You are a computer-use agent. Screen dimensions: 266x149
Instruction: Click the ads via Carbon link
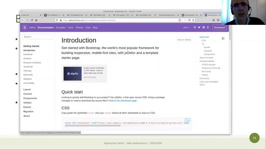tap(90, 77)
